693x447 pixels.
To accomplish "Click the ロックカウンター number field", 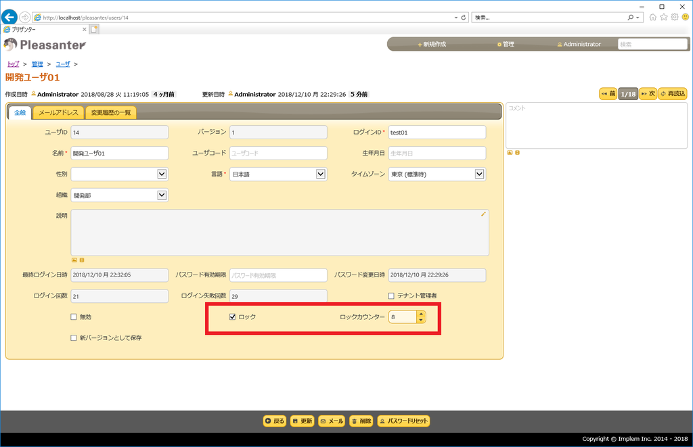I will [x=403, y=316].
